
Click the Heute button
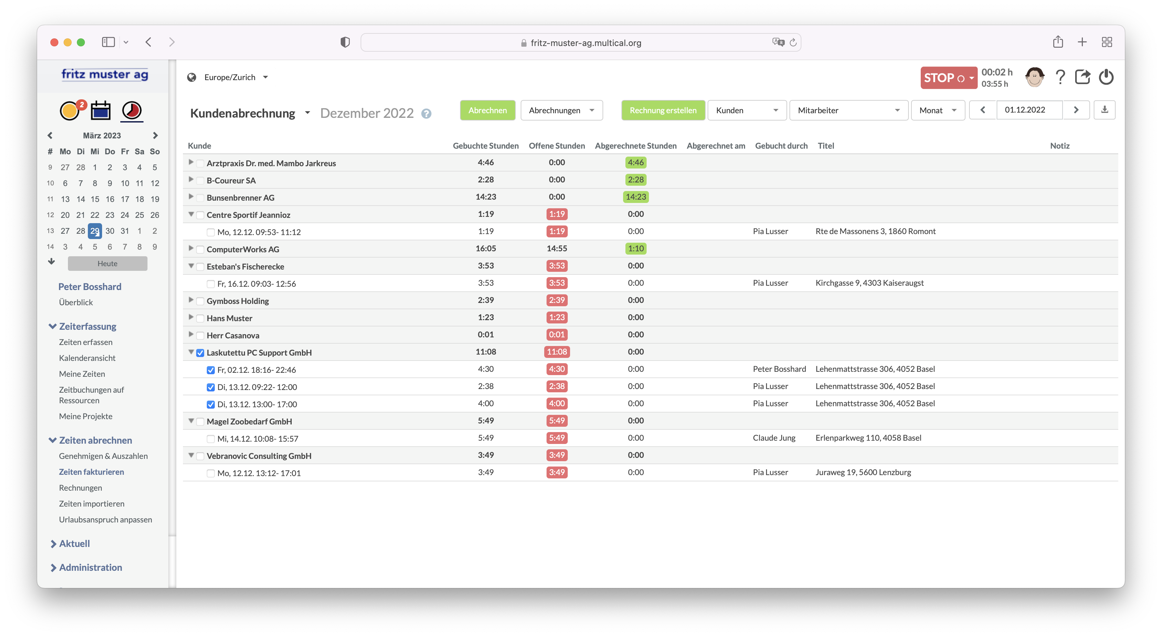(x=107, y=264)
